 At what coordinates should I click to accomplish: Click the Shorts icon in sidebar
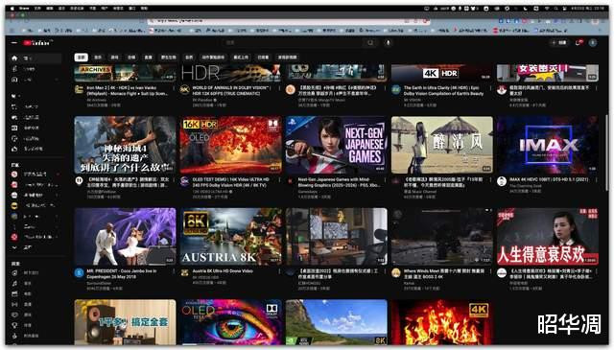click(14, 69)
